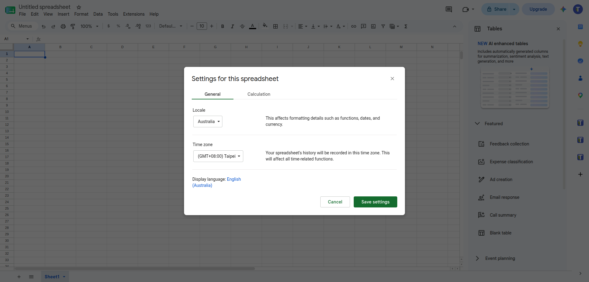Switch to the Calculation tab
Screen dimensions: 589x282
coord(259,94)
